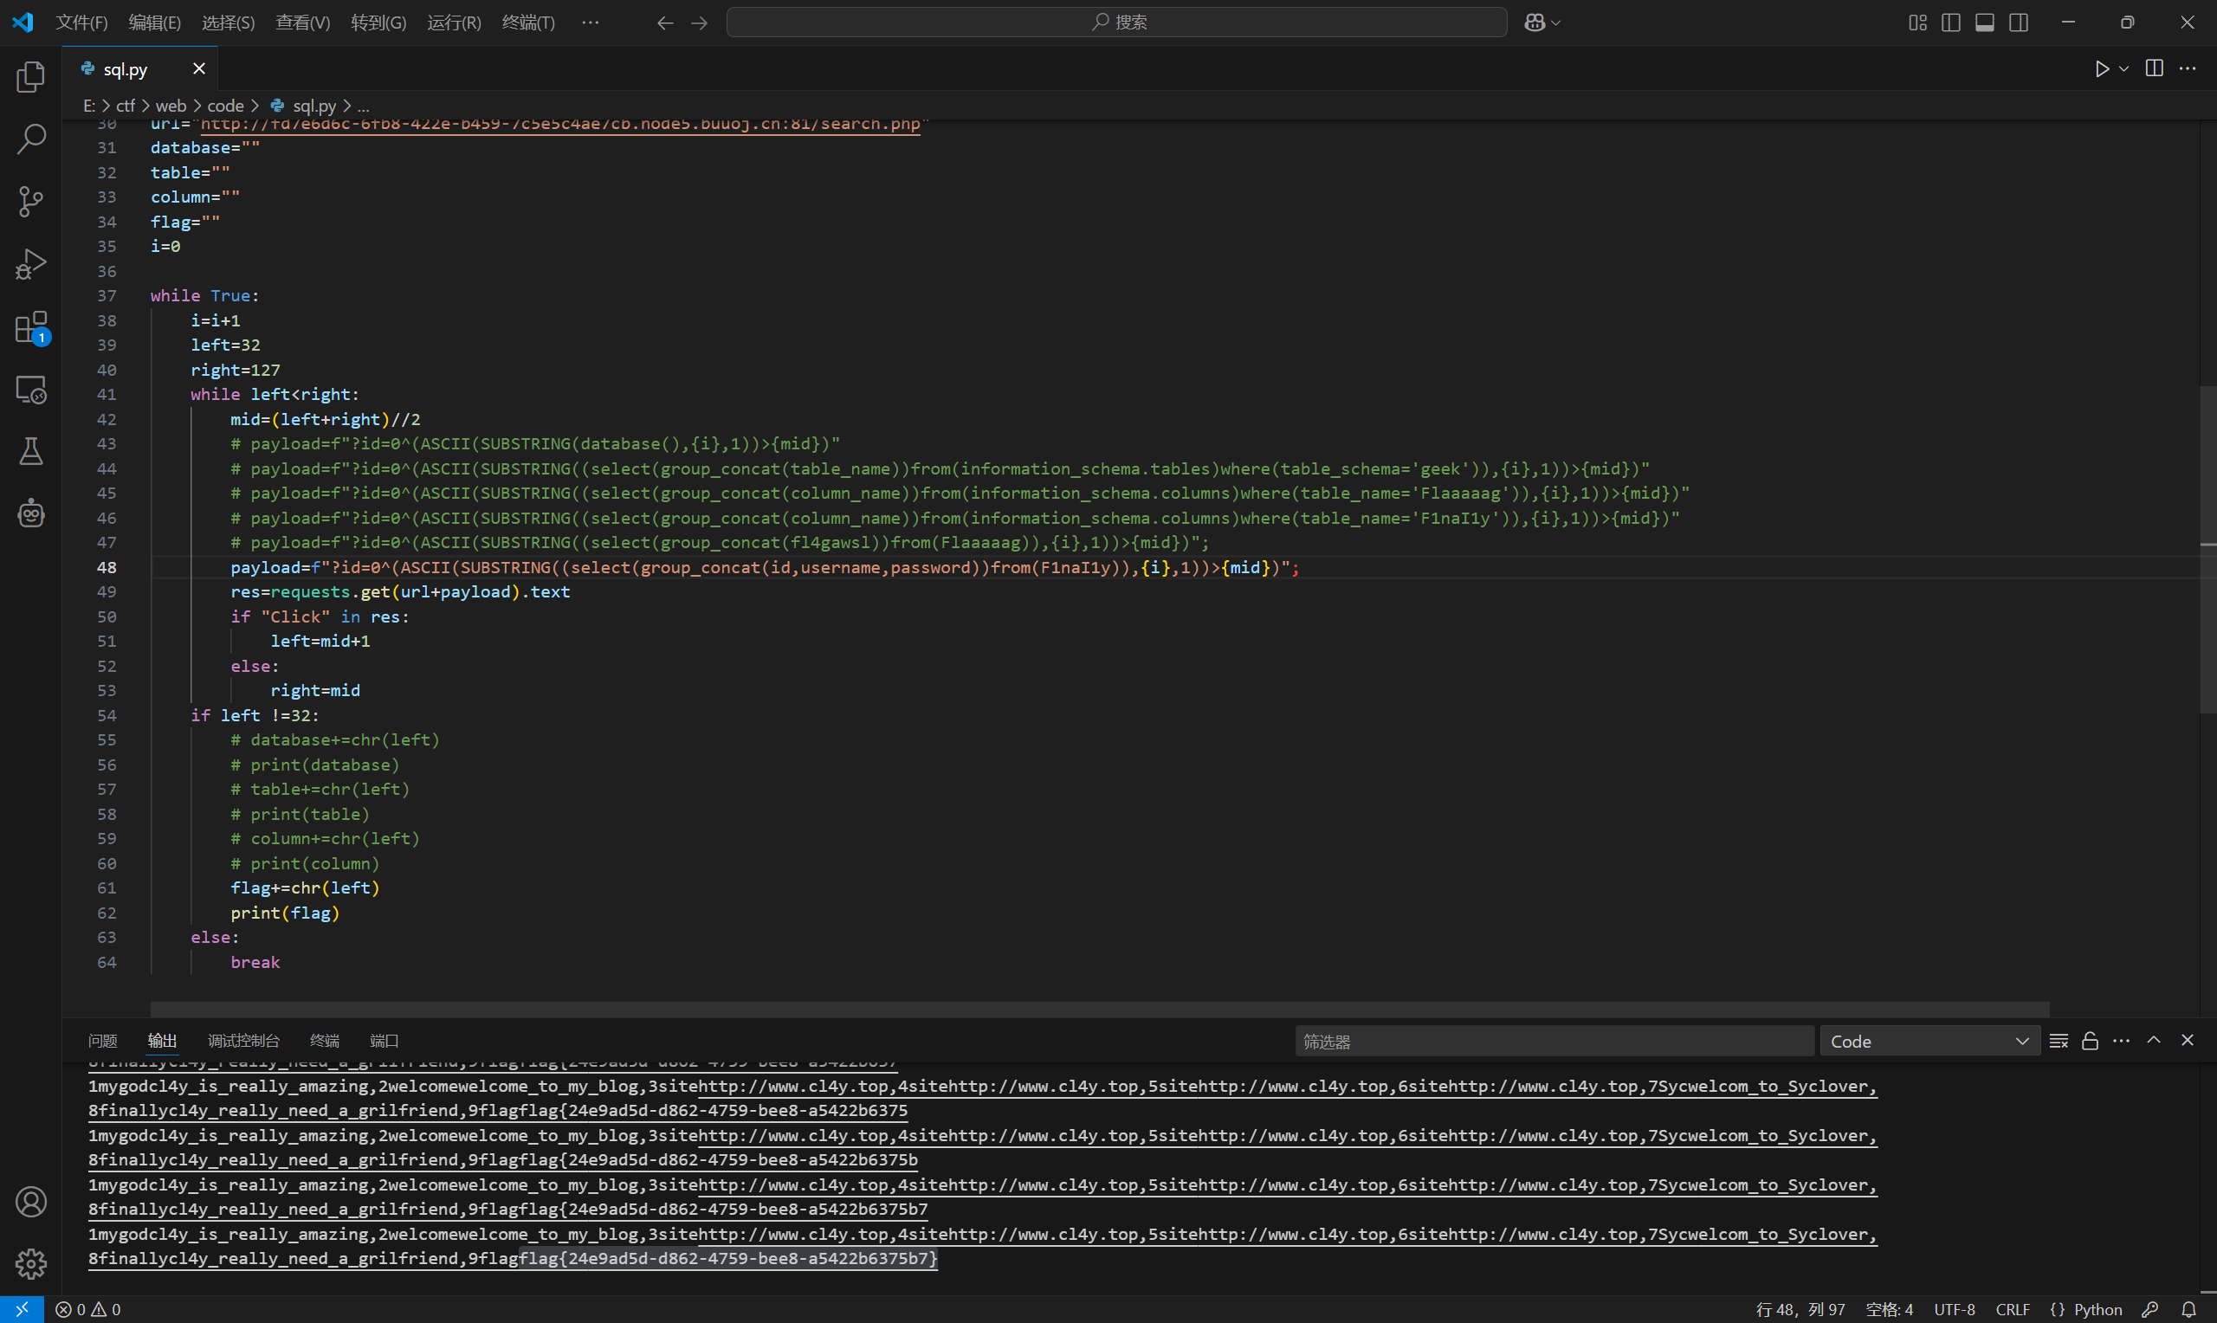This screenshot has height=1323, width=2217.
Task: Open the 终端(T) menu
Action: 527,23
